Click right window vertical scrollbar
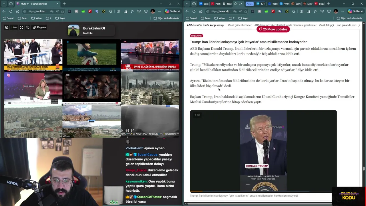Screen dimensions: 366x206 364,169
